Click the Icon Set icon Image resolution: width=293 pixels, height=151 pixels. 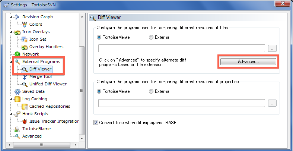tap(25, 39)
